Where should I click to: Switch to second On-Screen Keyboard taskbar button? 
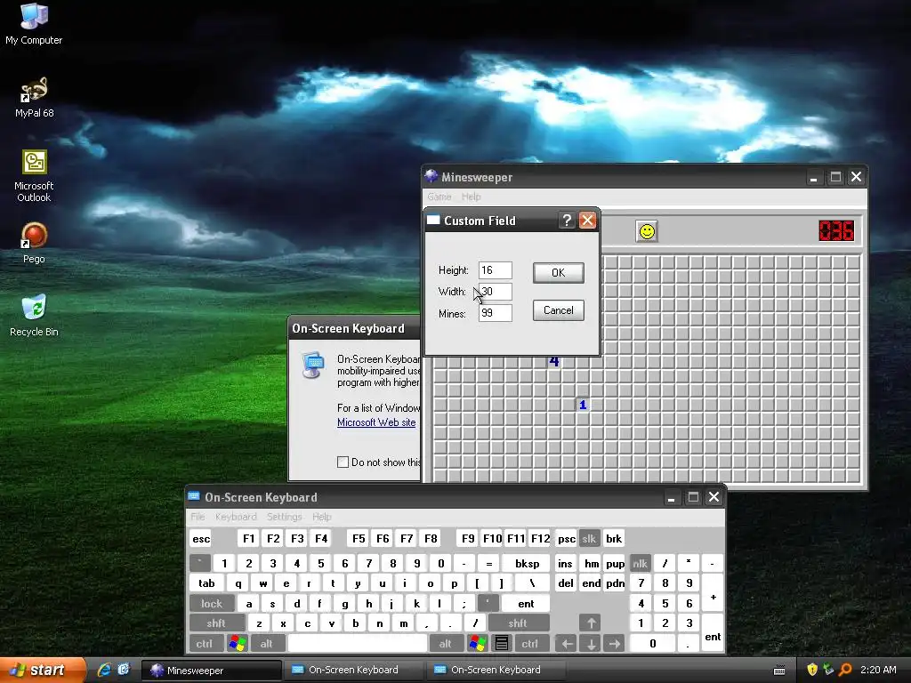click(496, 671)
